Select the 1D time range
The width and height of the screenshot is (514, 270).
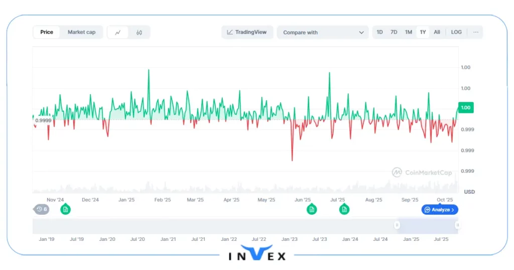point(379,32)
